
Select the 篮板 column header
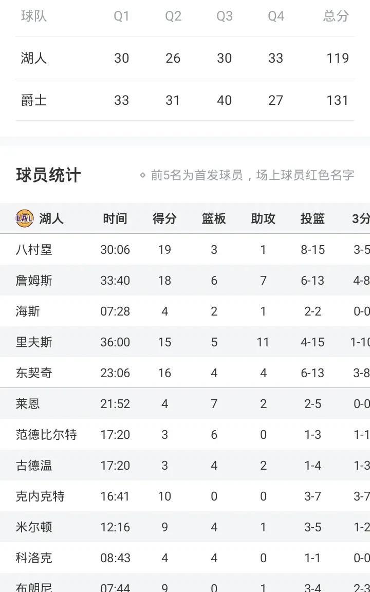point(214,218)
